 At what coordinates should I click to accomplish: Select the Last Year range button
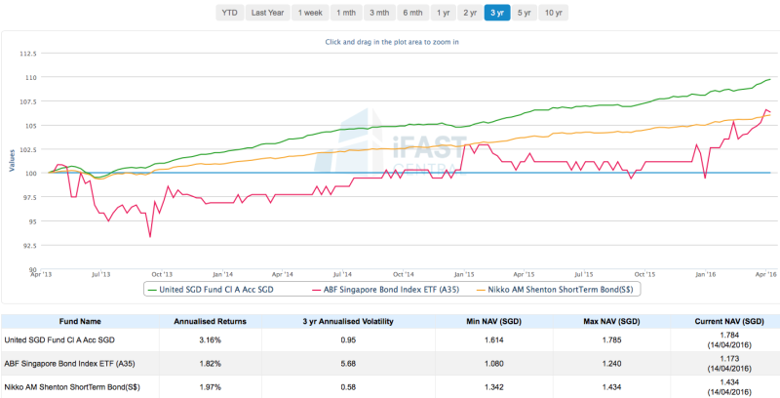267,13
